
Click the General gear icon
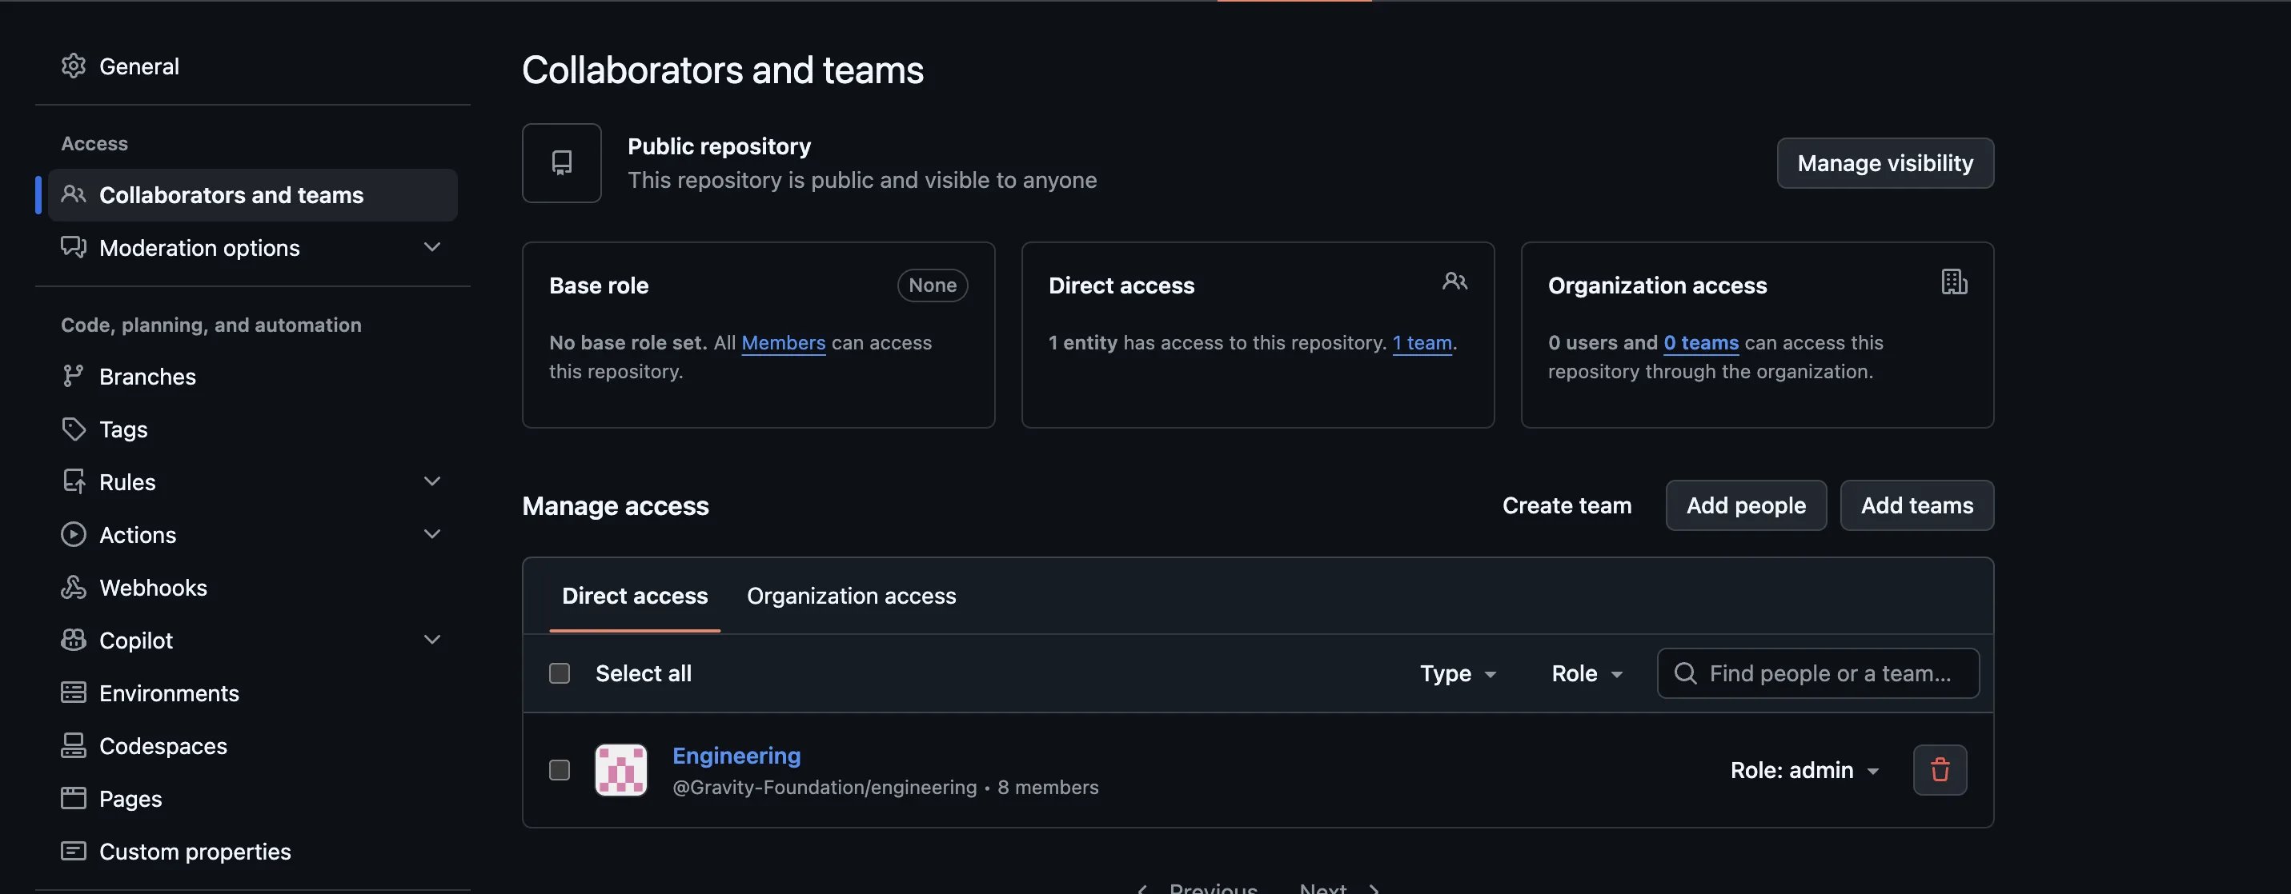73,66
